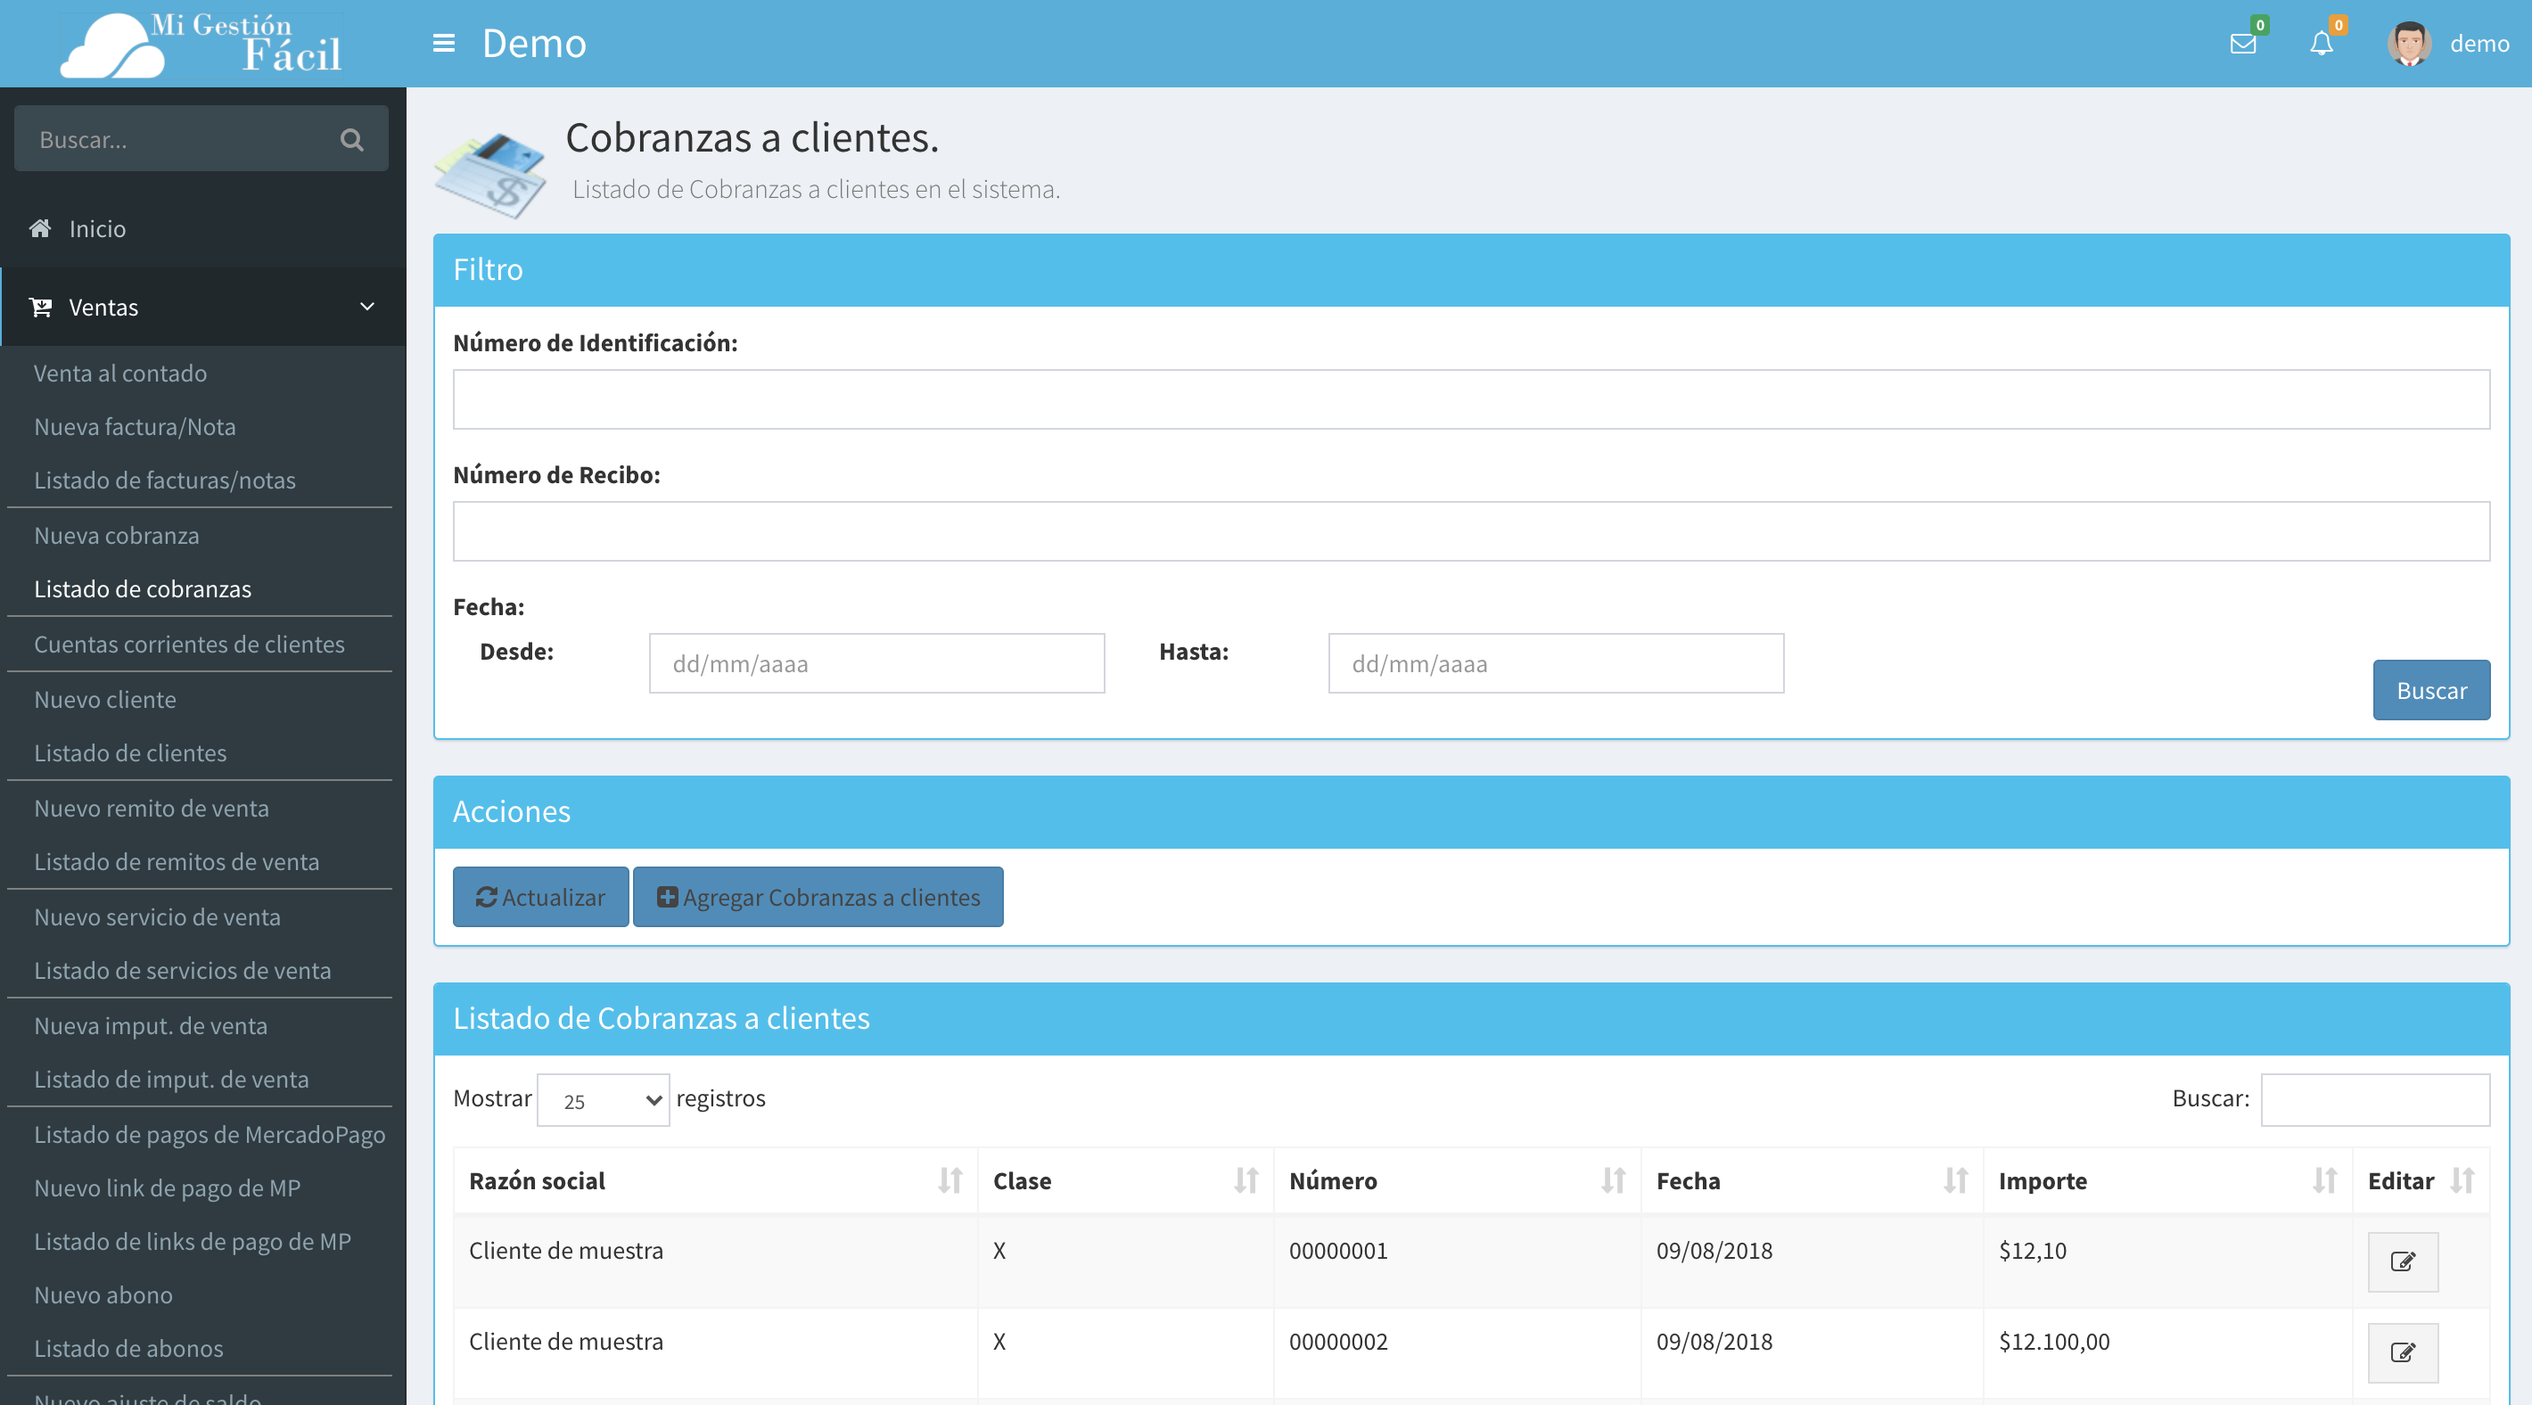This screenshot has height=1405, width=2532.
Task: Focus the Desde date field
Action: tap(876, 663)
